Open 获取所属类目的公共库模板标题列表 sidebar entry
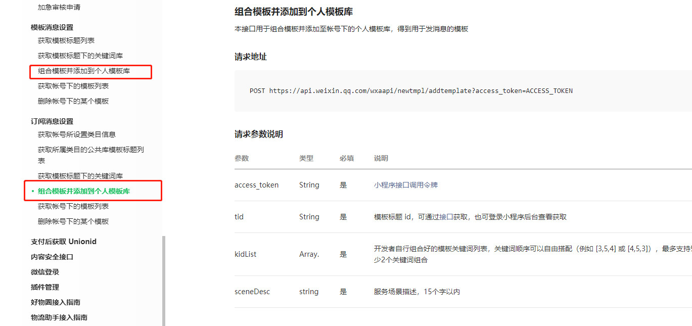692x326 pixels. point(91,155)
